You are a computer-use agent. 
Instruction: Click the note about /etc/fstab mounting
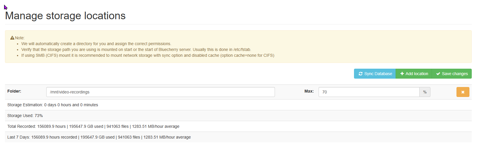coord(136,49)
